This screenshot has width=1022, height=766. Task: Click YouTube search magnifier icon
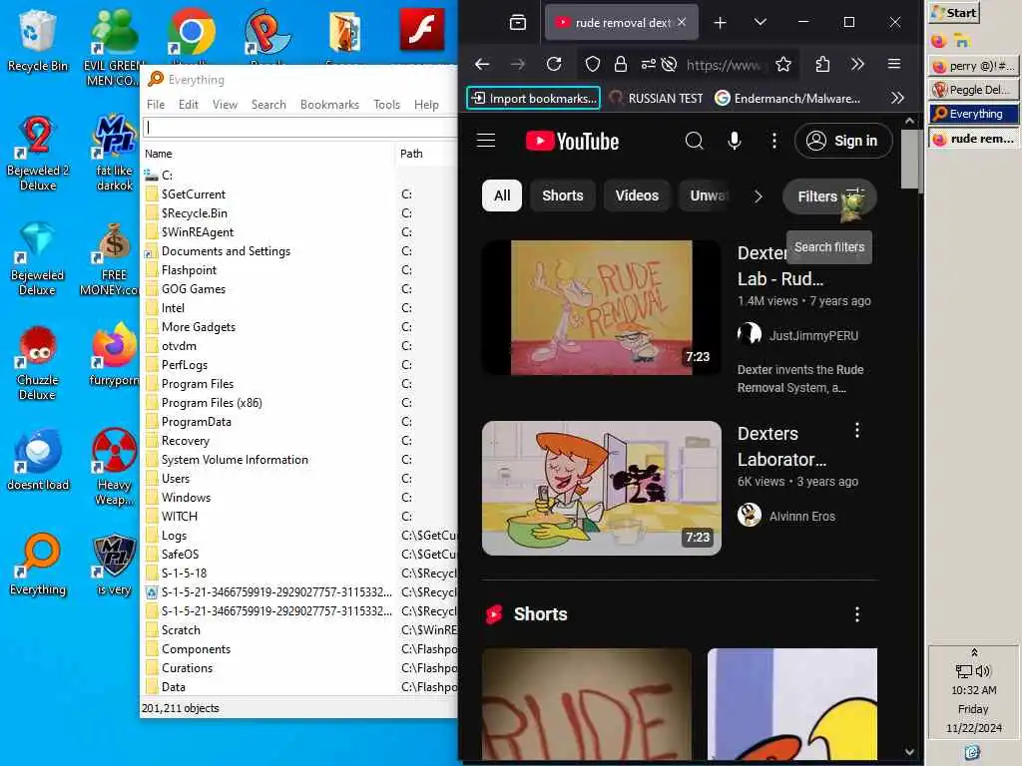[x=695, y=141]
